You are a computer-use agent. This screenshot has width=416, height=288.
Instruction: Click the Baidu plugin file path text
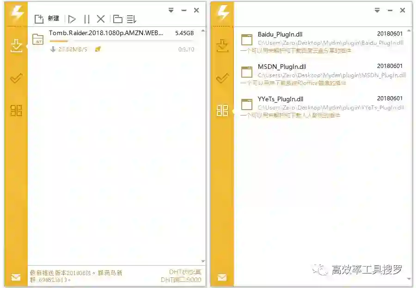(330, 43)
